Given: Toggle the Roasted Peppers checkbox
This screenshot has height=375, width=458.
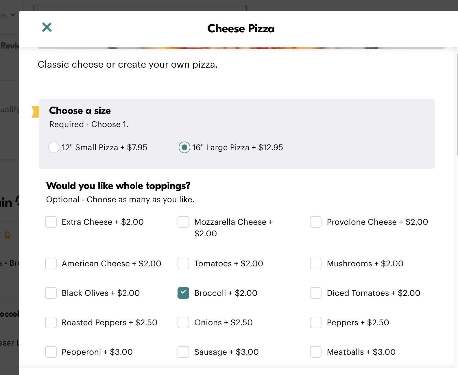Looking at the screenshot, I should point(51,322).
